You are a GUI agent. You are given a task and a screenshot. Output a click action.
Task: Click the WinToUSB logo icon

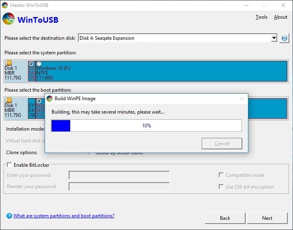pyautogui.click(x=9, y=19)
